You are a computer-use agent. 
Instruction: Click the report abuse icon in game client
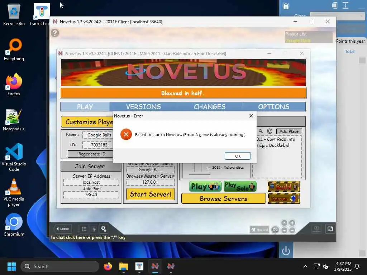(x=316, y=229)
